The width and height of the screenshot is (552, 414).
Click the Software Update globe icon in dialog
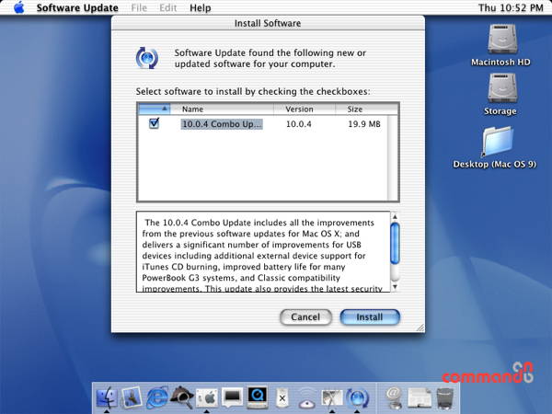(147, 58)
